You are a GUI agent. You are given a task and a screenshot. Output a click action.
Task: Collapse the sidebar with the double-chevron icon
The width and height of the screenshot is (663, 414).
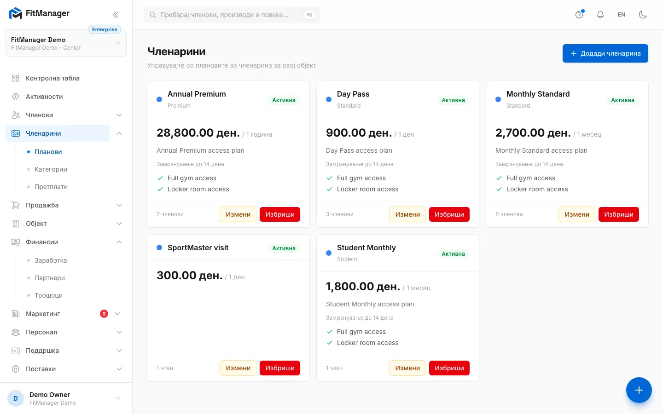[x=116, y=15]
